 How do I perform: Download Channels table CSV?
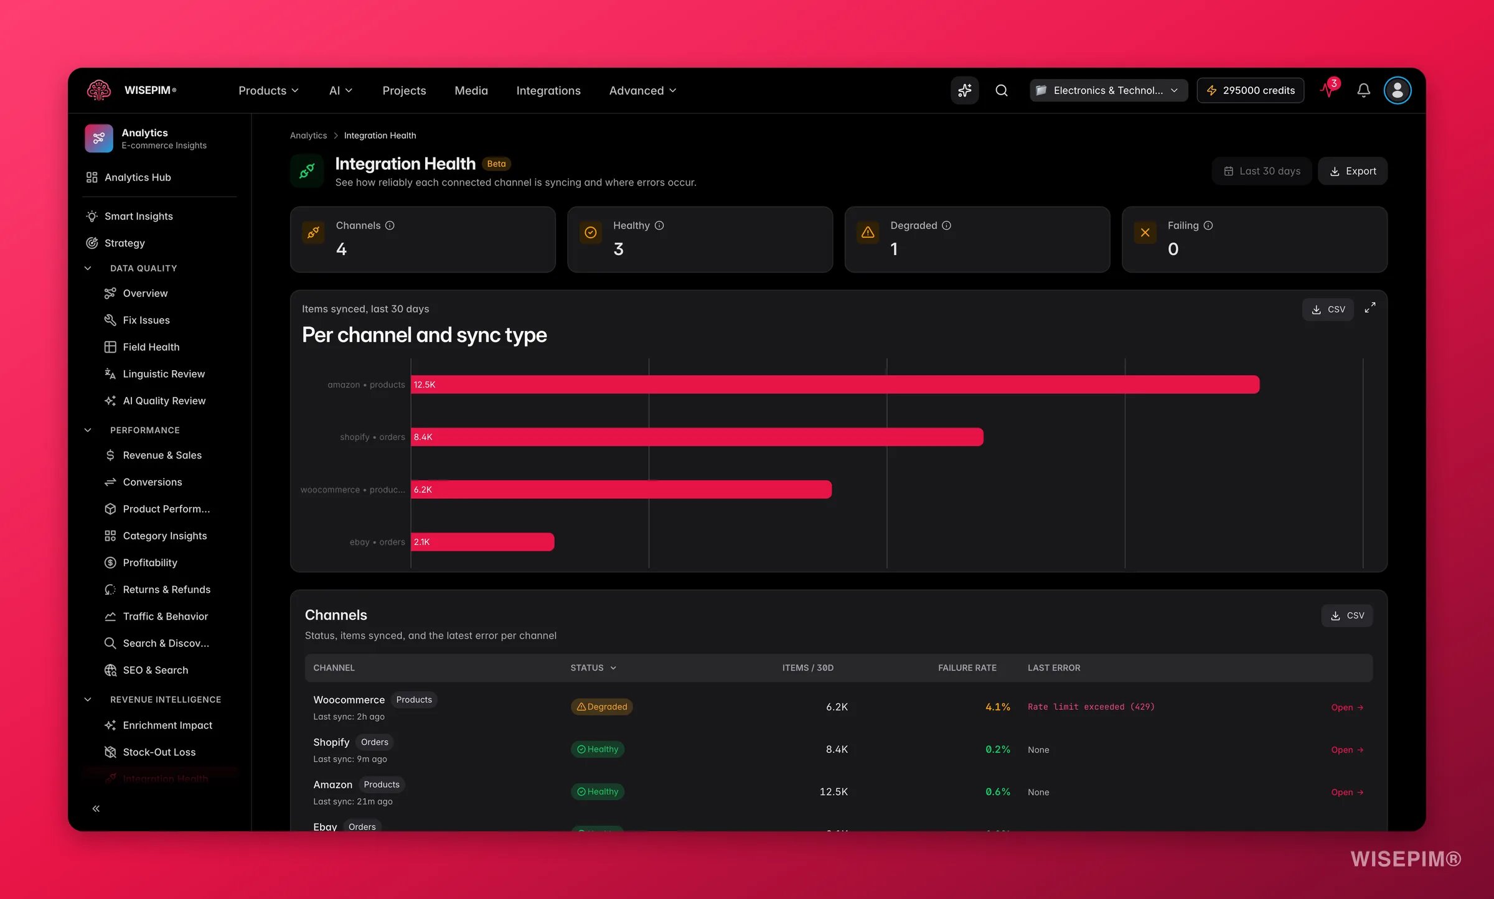pos(1347,615)
